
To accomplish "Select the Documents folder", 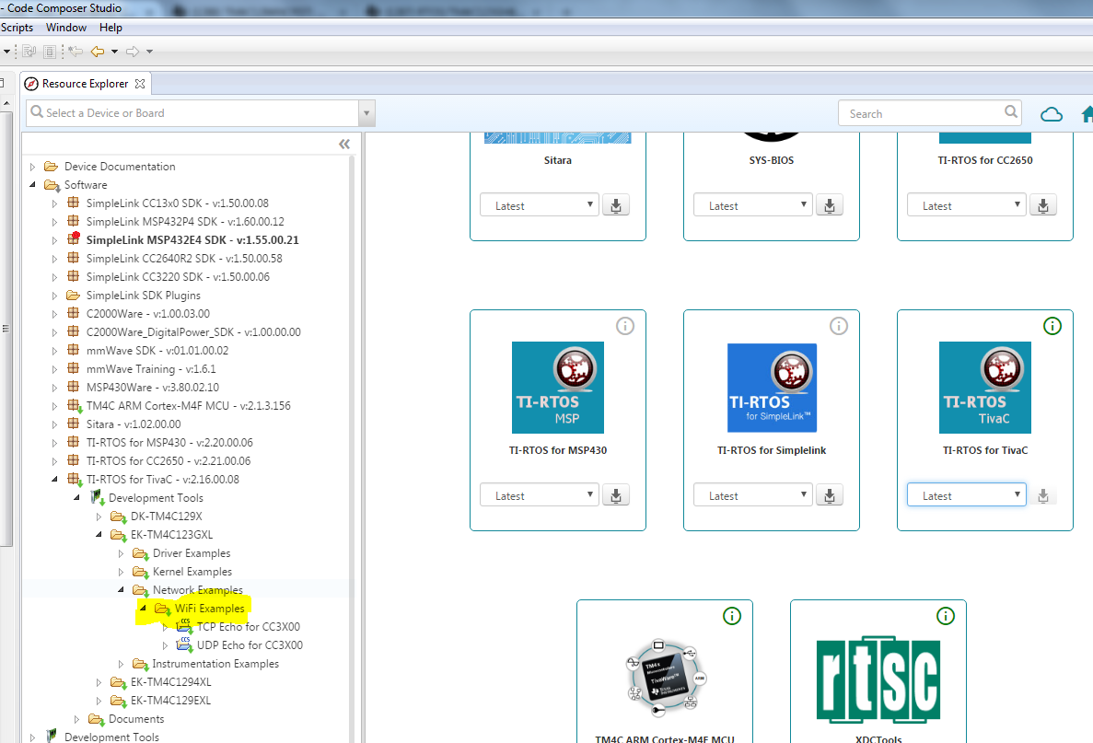I will click(136, 719).
